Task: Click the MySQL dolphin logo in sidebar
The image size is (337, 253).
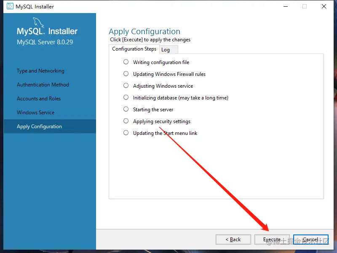Action: [x=38, y=22]
